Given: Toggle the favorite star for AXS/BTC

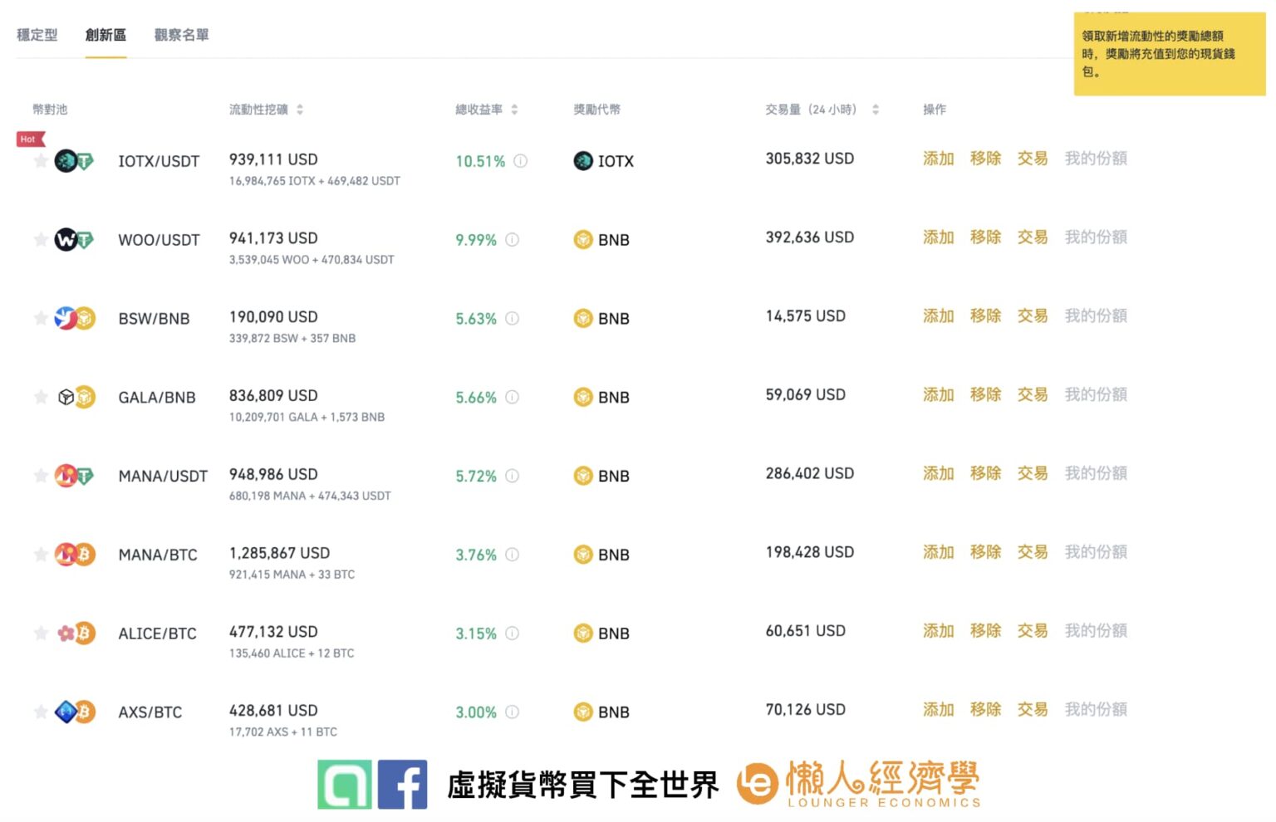Looking at the screenshot, I should 41,712.
